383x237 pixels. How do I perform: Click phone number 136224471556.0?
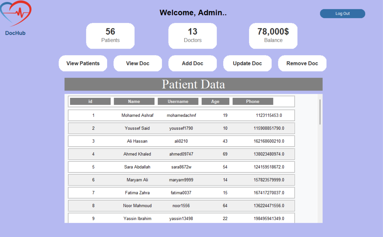point(269,206)
